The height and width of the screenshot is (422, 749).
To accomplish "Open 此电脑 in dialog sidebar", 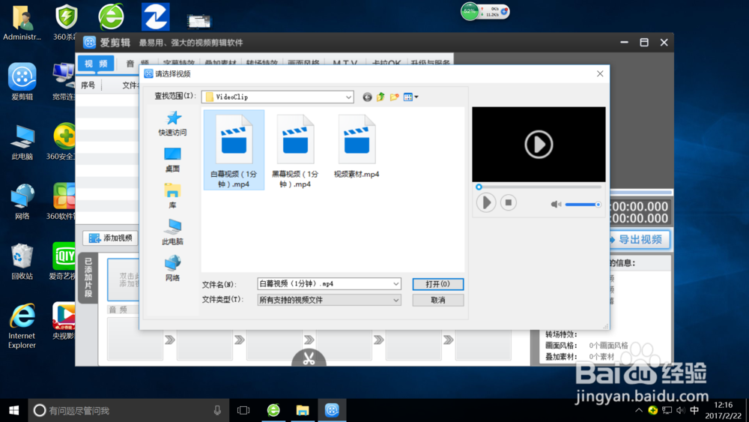I will 172,232.
